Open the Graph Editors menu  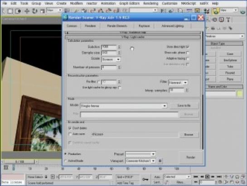[x=130, y=3]
